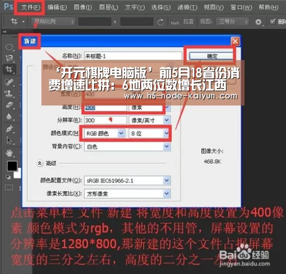Open the 视图 overlay dropdown showing 三等分

(x=232, y=22)
